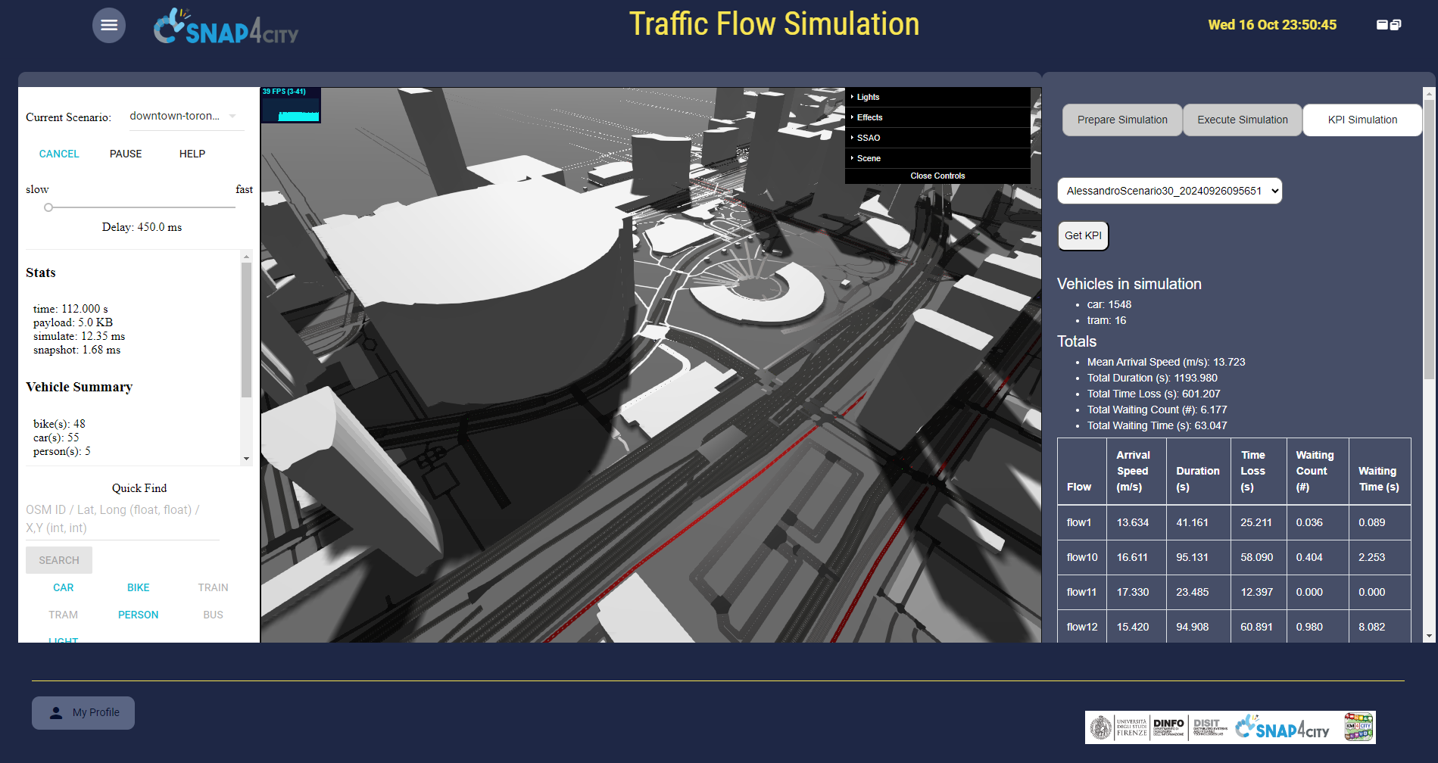Toggle the CAR vehicle filter
The image size is (1438, 763).
coord(64,587)
